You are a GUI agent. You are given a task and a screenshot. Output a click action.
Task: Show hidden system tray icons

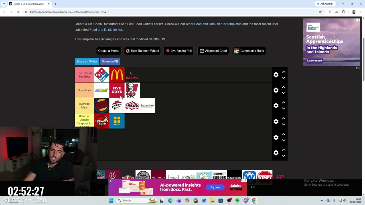(322, 200)
